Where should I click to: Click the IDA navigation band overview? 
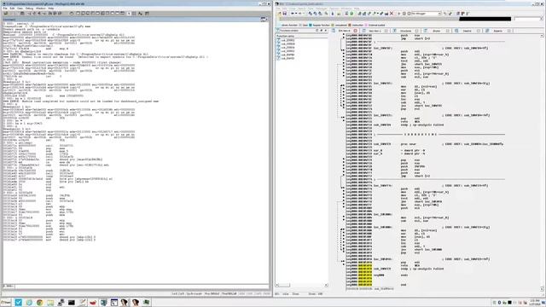[395, 19]
